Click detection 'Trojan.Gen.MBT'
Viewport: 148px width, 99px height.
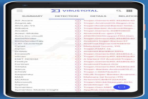click(x=98, y=87)
